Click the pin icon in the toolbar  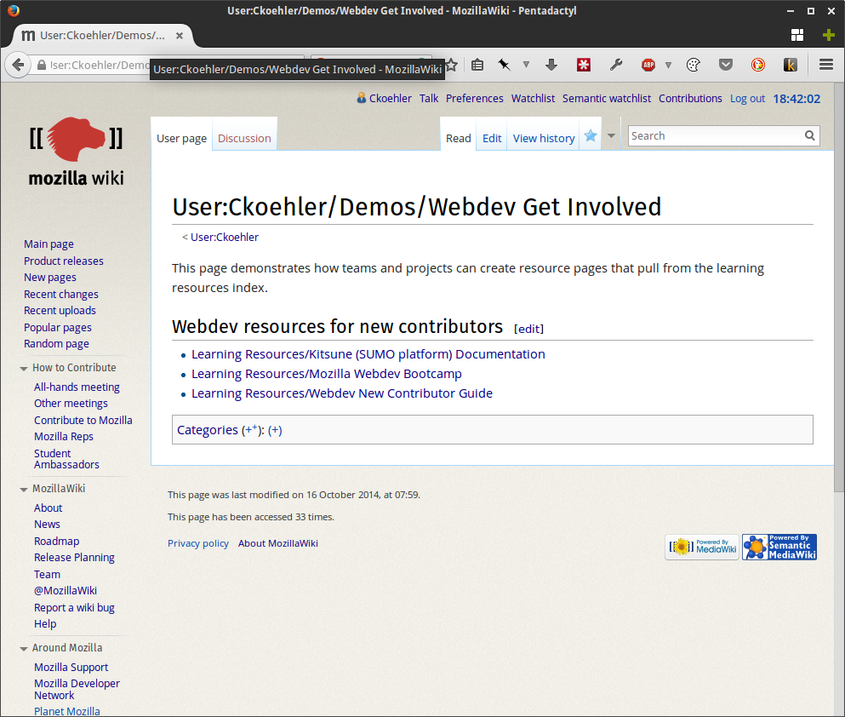click(505, 66)
